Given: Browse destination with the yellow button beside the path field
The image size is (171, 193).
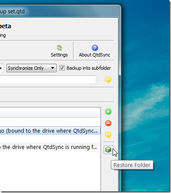Looking at the screenshot, I should coord(108,80).
